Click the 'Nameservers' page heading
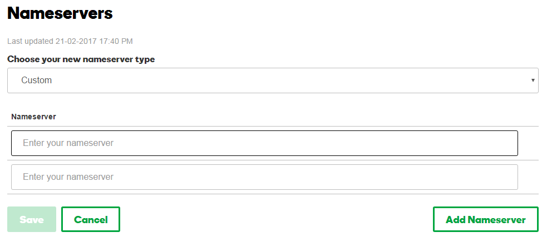This screenshot has height=247, width=542. 60,13
